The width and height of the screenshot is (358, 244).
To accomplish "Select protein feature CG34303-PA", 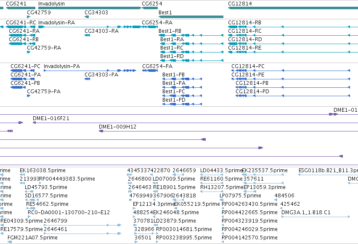I will (101, 74).
